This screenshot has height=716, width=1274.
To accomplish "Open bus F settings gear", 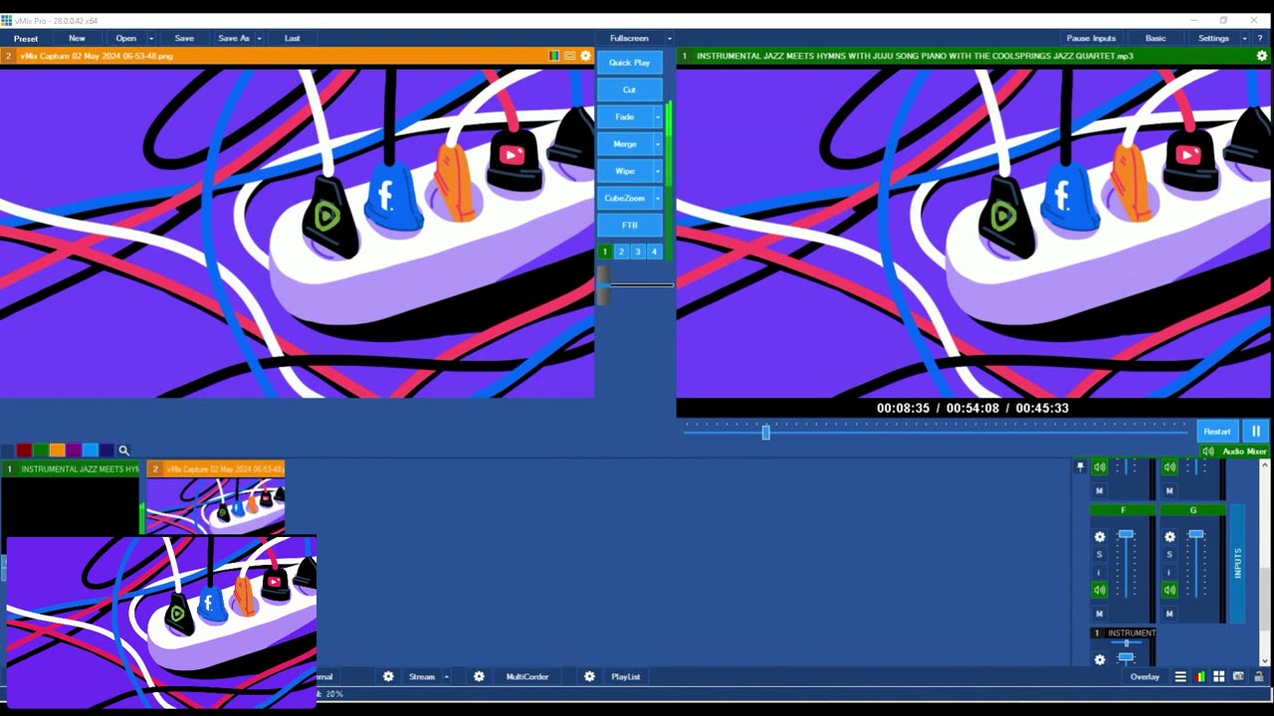I will [x=1100, y=537].
